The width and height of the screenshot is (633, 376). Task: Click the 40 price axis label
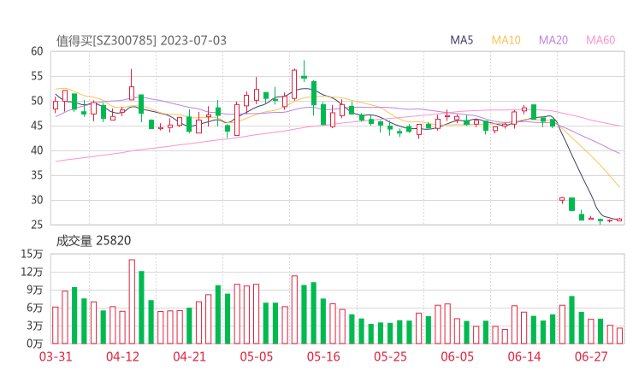pos(37,150)
